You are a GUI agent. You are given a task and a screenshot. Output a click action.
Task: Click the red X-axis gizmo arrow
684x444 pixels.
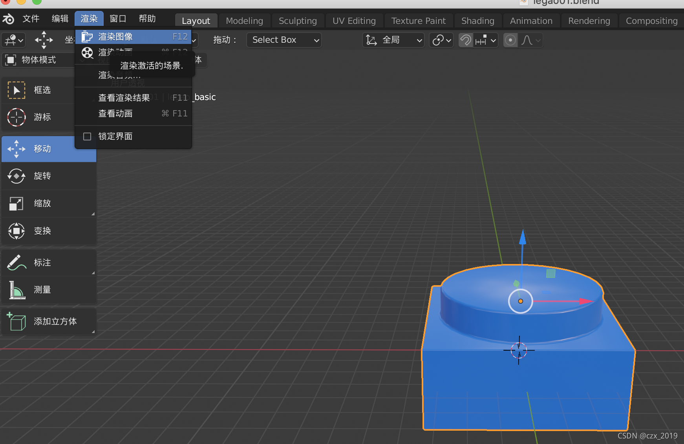coord(587,301)
